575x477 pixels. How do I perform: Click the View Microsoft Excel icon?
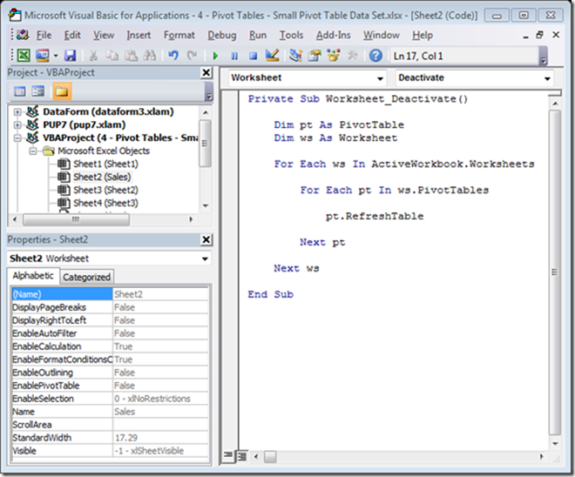[22, 55]
